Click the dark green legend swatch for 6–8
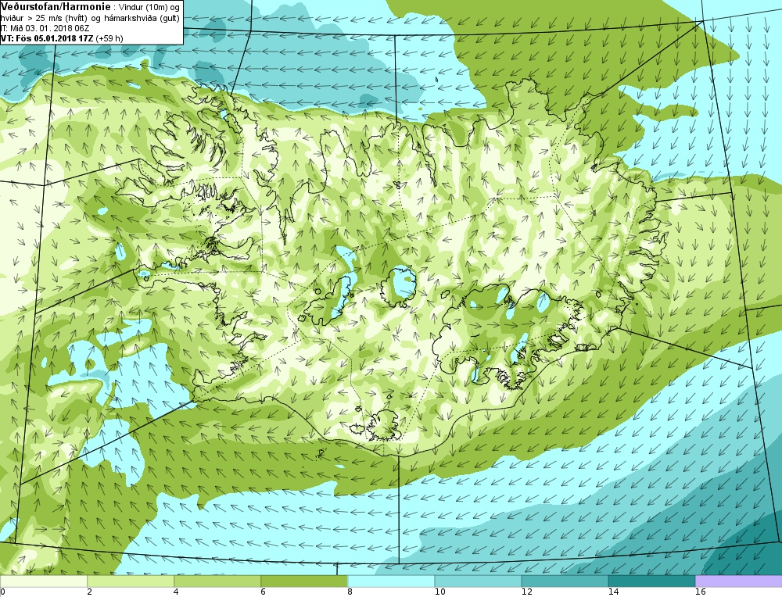 coord(304,581)
